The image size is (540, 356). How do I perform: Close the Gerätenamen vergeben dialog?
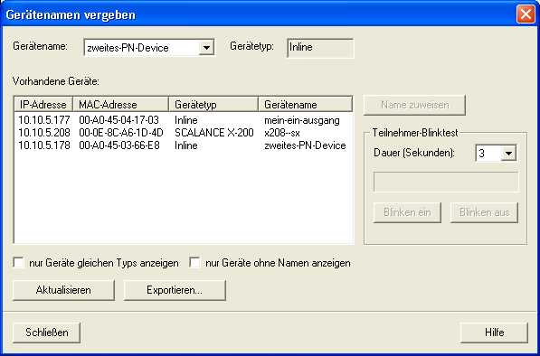click(x=526, y=14)
